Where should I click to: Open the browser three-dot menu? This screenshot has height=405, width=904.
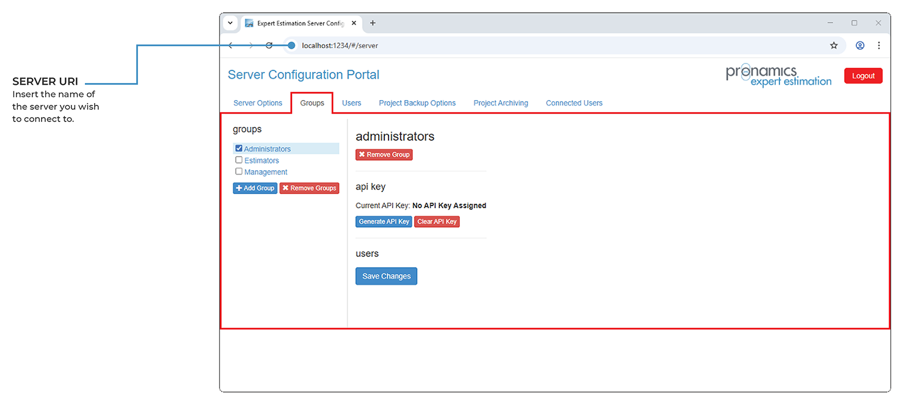pos(879,46)
